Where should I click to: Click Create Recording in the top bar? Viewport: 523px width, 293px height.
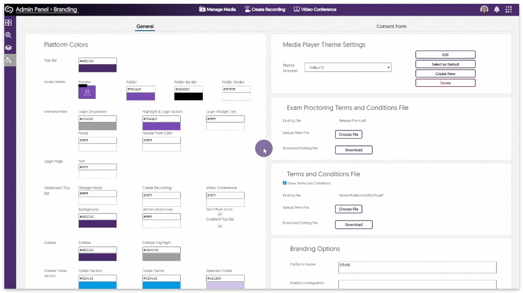coord(265,10)
